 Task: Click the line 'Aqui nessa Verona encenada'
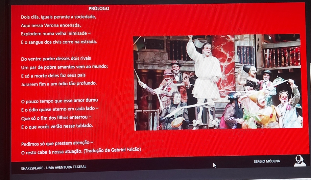click(x=51, y=25)
